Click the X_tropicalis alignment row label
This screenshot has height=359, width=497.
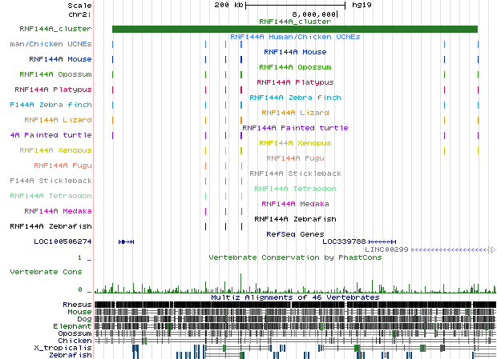[63, 348]
